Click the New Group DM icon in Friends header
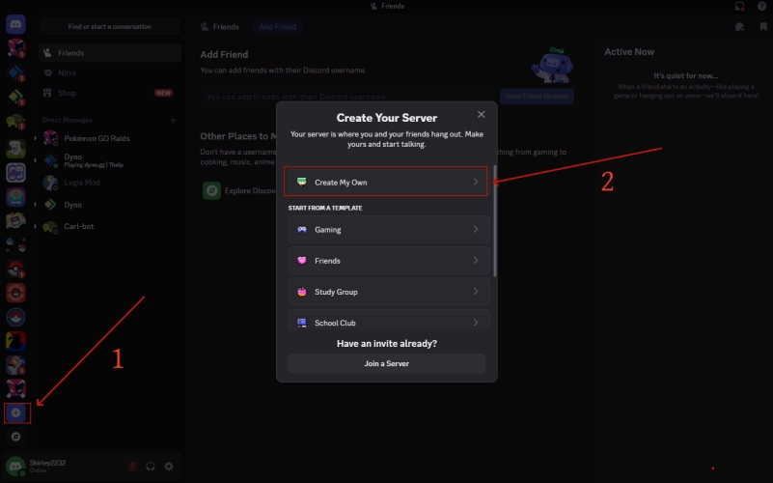The width and height of the screenshot is (773, 483). coord(739,27)
